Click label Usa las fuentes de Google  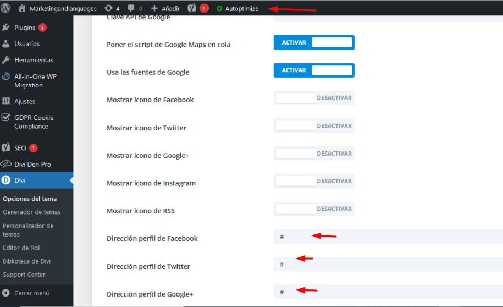(x=148, y=72)
